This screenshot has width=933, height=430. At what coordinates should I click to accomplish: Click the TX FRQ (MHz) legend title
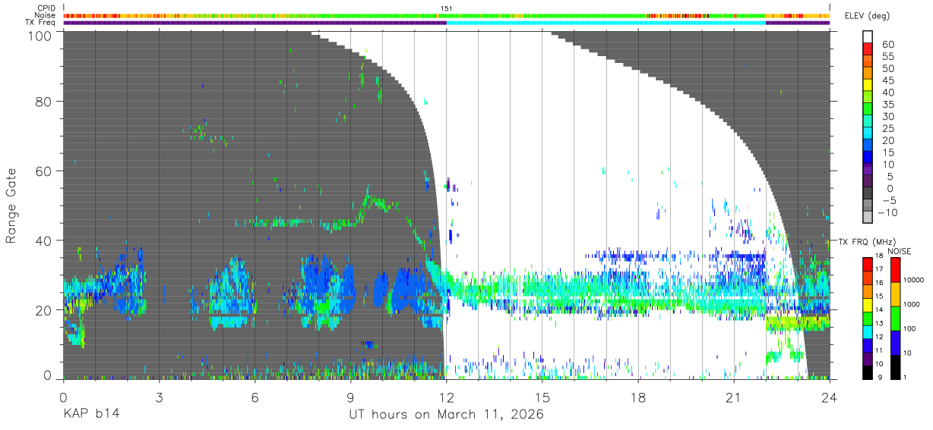point(865,242)
